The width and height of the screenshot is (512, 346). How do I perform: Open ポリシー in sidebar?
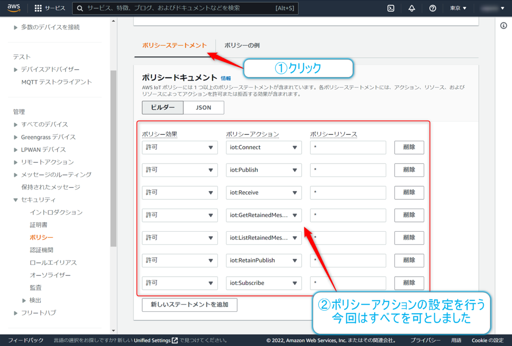(42, 237)
